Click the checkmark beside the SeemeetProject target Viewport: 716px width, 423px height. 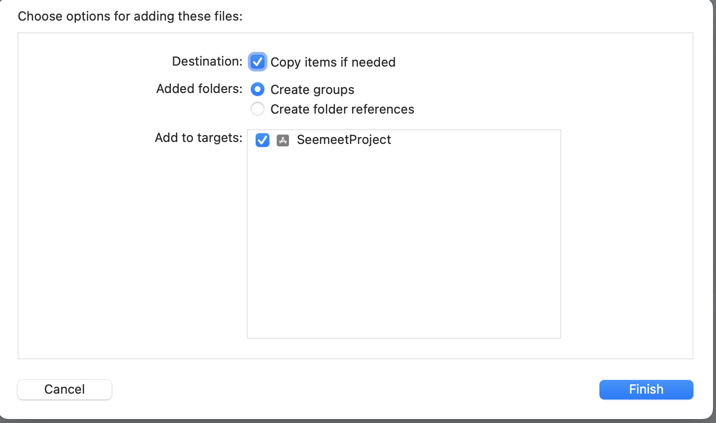tap(263, 141)
